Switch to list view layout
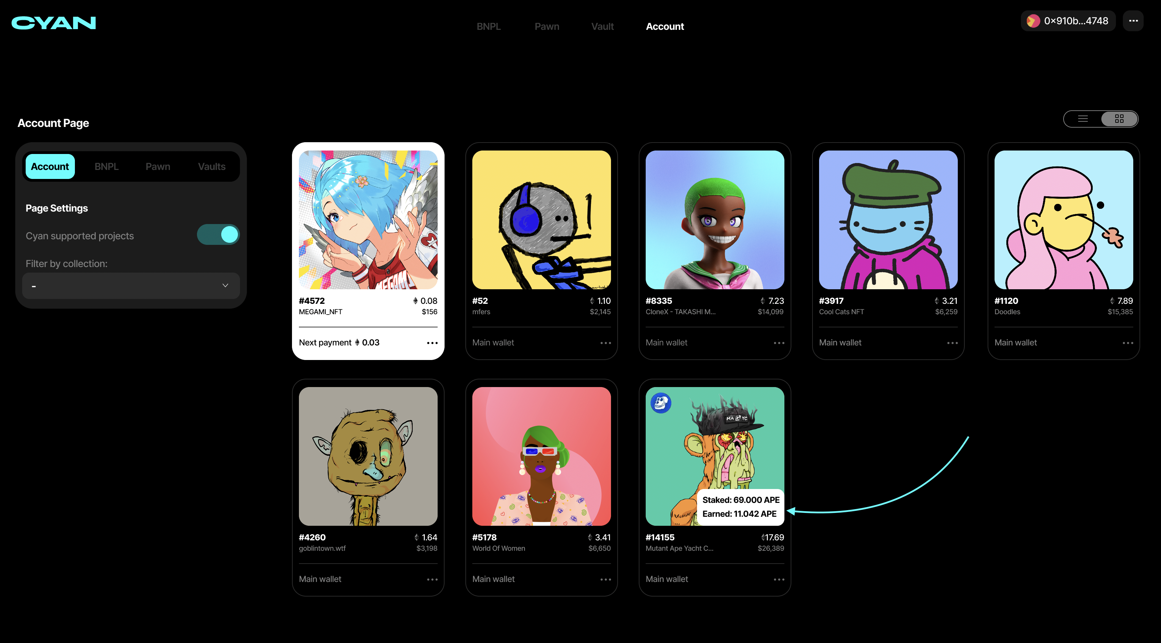1161x643 pixels. (x=1083, y=119)
